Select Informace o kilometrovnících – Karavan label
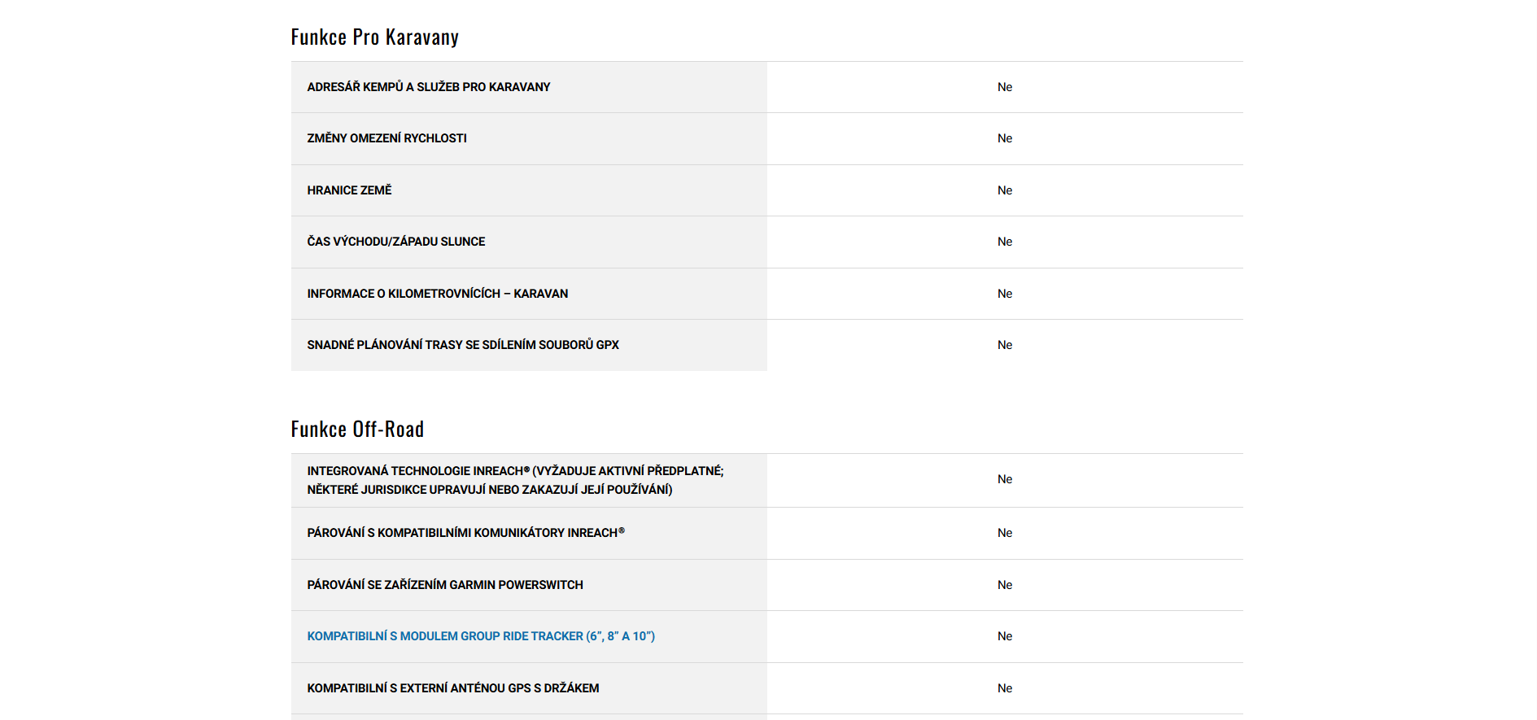1537x720 pixels. pos(437,294)
